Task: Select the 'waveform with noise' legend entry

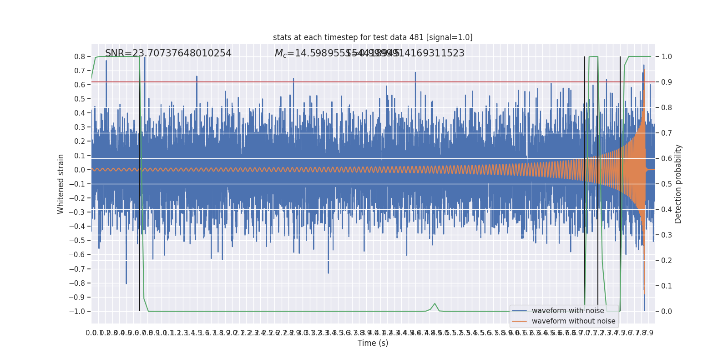Action: (x=568, y=311)
